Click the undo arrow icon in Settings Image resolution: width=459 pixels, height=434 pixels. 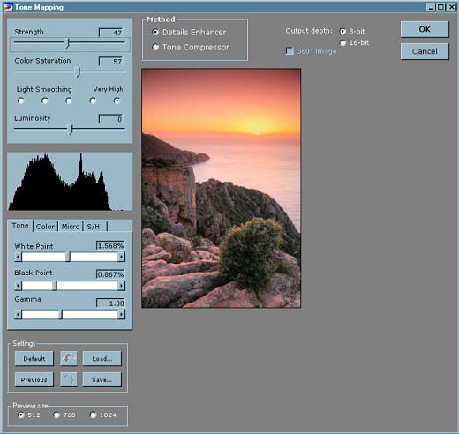pyautogui.click(x=69, y=358)
